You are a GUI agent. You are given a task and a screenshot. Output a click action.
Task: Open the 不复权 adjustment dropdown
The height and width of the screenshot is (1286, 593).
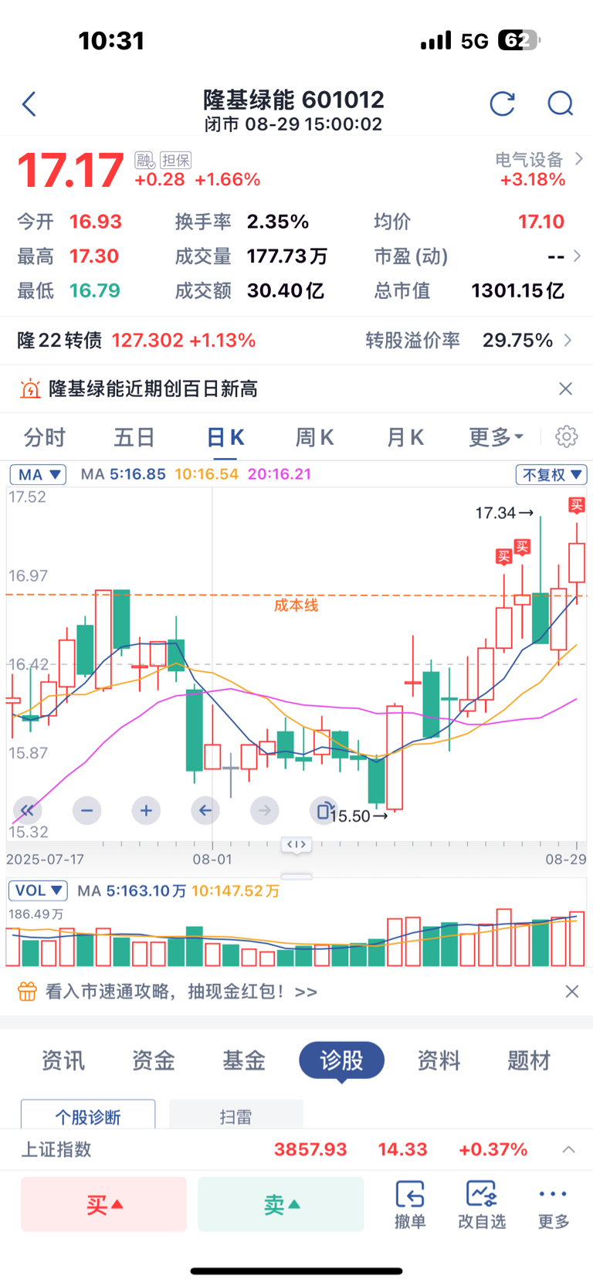point(551,474)
